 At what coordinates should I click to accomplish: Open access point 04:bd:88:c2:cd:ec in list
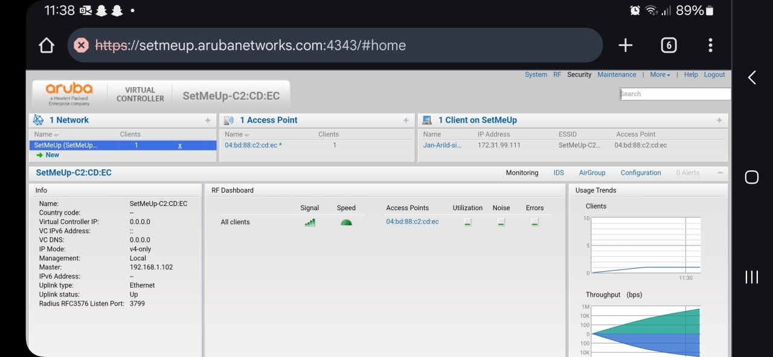coord(253,146)
